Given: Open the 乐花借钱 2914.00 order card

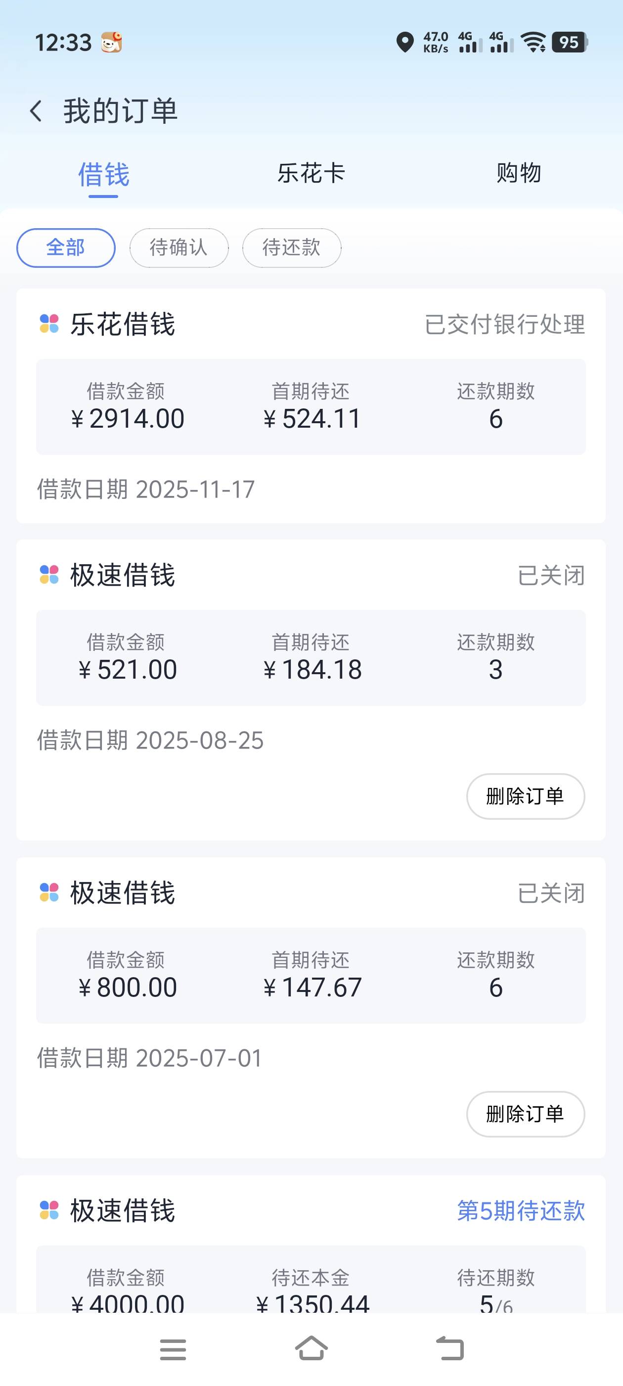Looking at the screenshot, I should [311, 407].
